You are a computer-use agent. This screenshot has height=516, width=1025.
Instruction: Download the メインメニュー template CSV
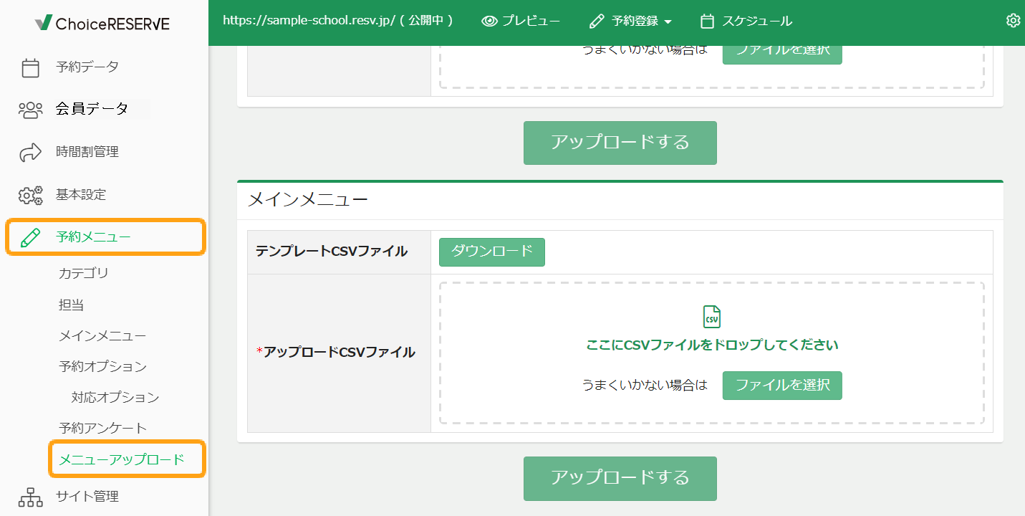pos(492,252)
